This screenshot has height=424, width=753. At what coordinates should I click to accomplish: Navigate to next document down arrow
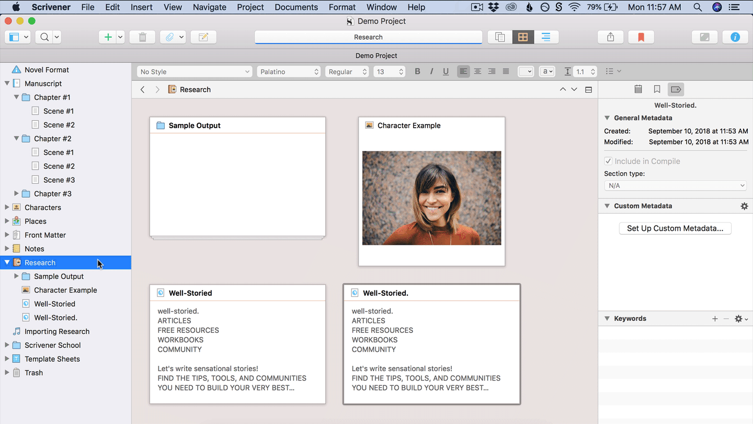click(574, 90)
